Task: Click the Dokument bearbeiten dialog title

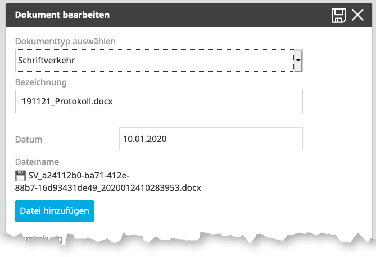Action: point(62,15)
